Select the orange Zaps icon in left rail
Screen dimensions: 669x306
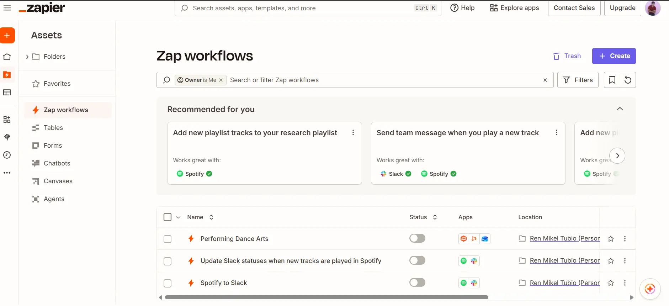pos(7,75)
